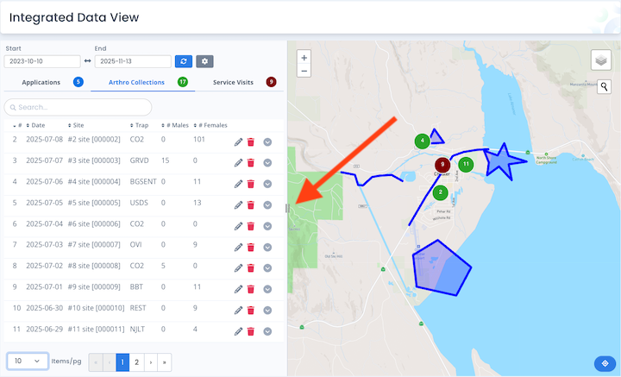
Task: Edit row 2 using the pencil icon
Action: click(x=238, y=141)
